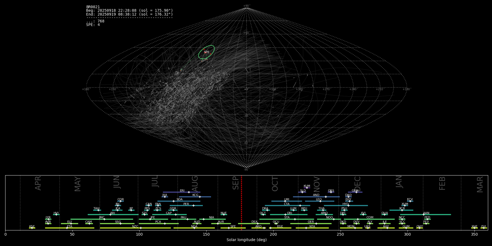Select the QUA shower label

(385, 213)
